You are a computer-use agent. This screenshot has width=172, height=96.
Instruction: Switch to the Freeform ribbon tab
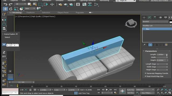pos(30,13)
